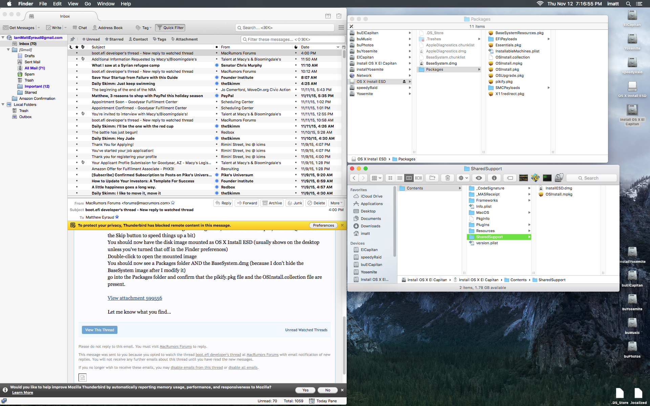This screenshot has width=650, height=406.
Task: Click the thread column header icon
Action: (71, 47)
